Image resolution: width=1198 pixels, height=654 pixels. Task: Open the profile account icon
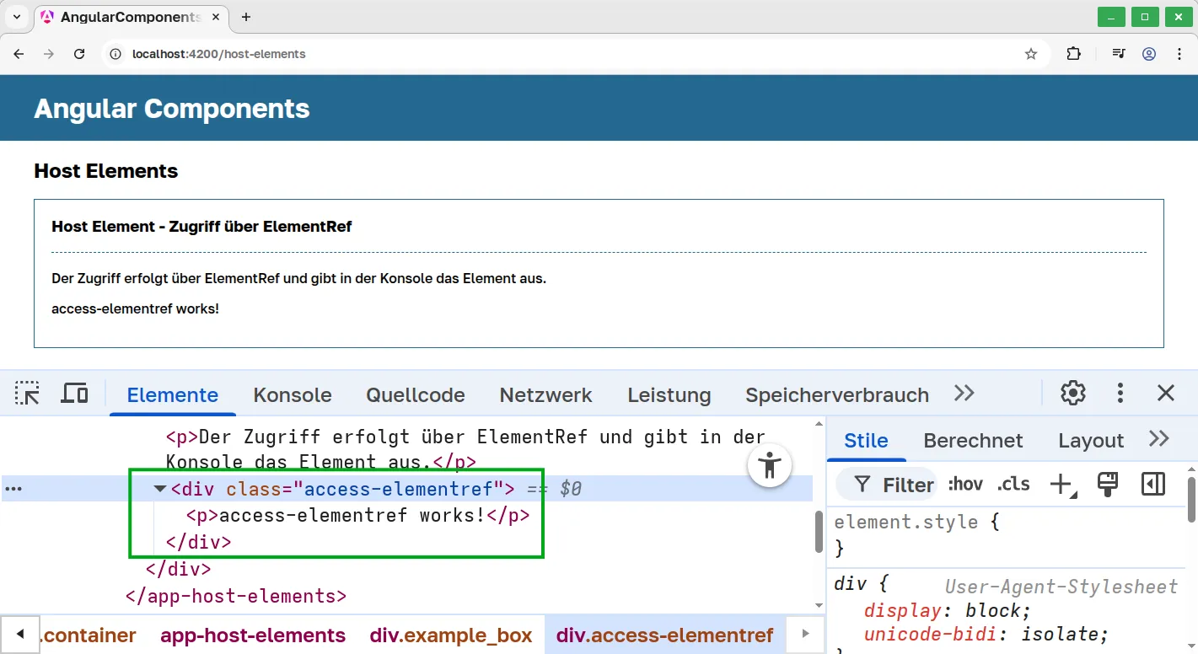[x=1149, y=54]
